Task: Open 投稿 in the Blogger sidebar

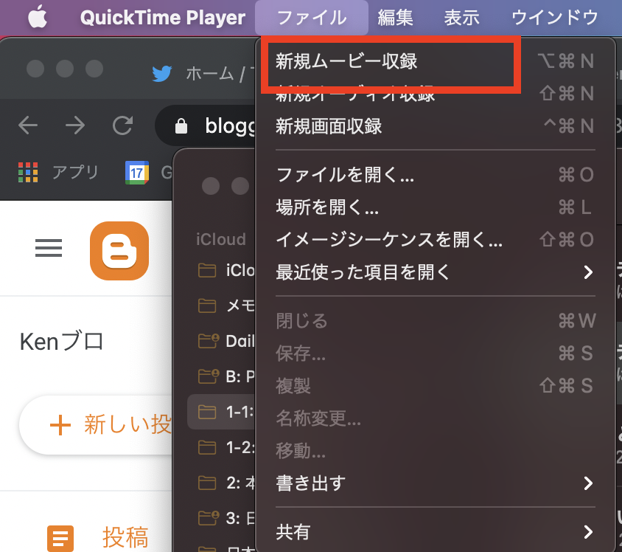Action: coord(125,537)
